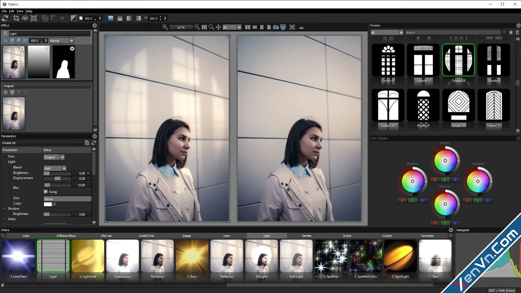This screenshot has height=293, width=521.
Task: Click the Displacement slider
Action: (x=58, y=179)
